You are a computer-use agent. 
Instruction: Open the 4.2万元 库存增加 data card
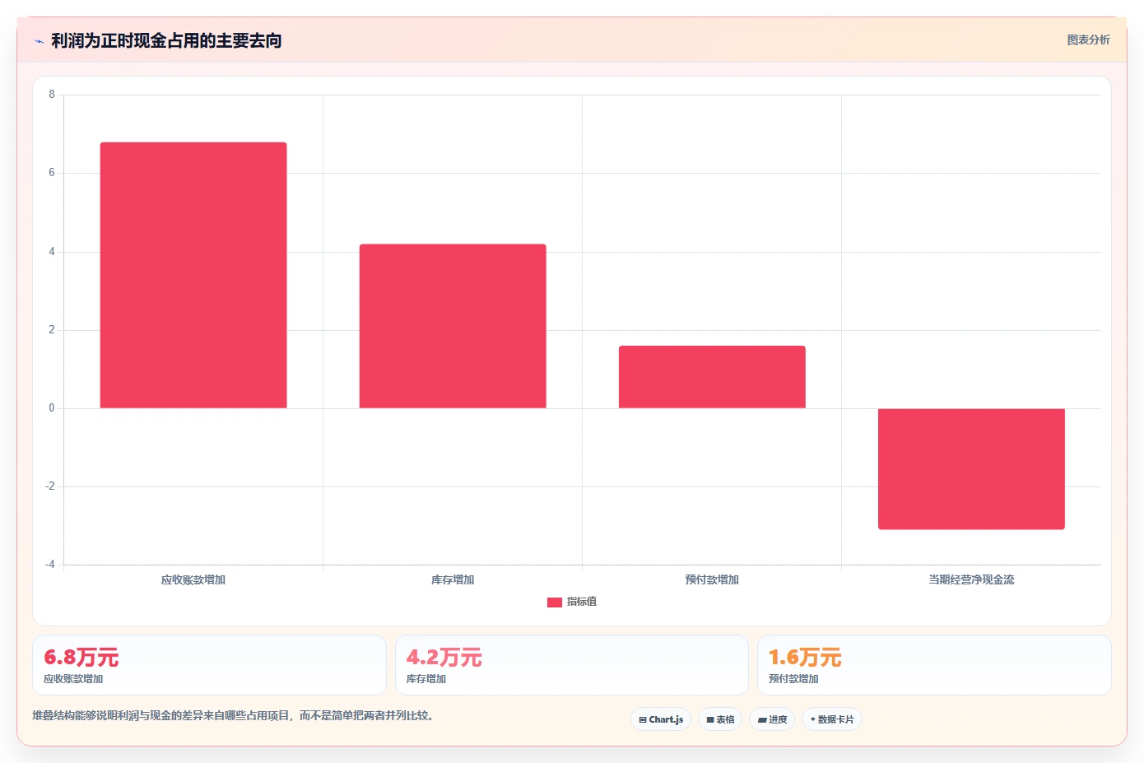pyautogui.click(x=572, y=665)
